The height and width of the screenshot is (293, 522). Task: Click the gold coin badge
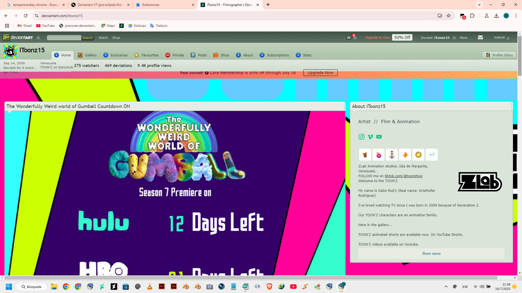tap(418, 155)
